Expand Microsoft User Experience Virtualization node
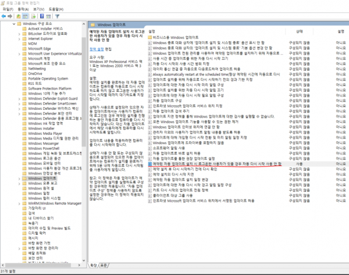 click(x=19, y=53)
